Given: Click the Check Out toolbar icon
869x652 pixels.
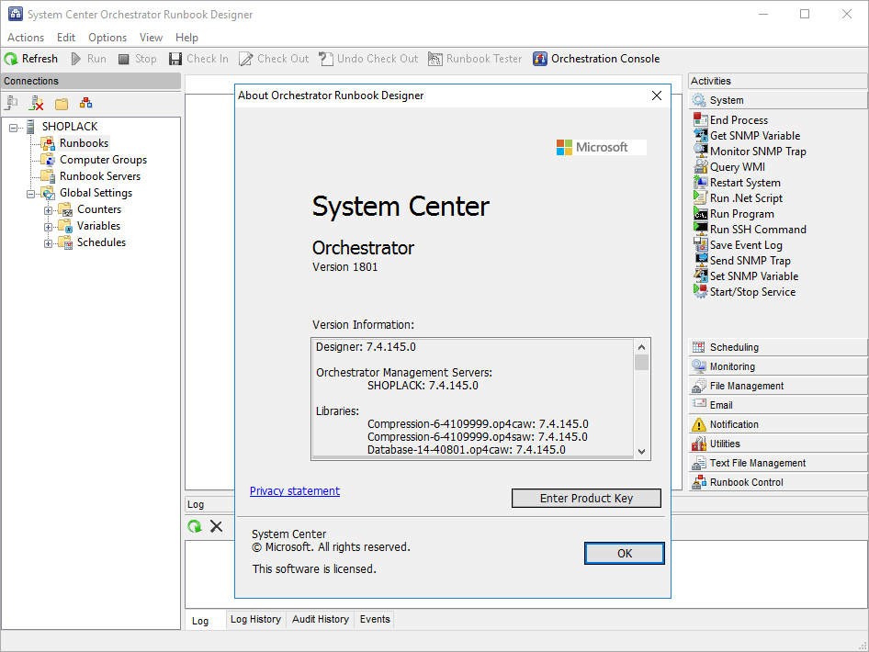Looking at the screenshot, I should point(245,59).
